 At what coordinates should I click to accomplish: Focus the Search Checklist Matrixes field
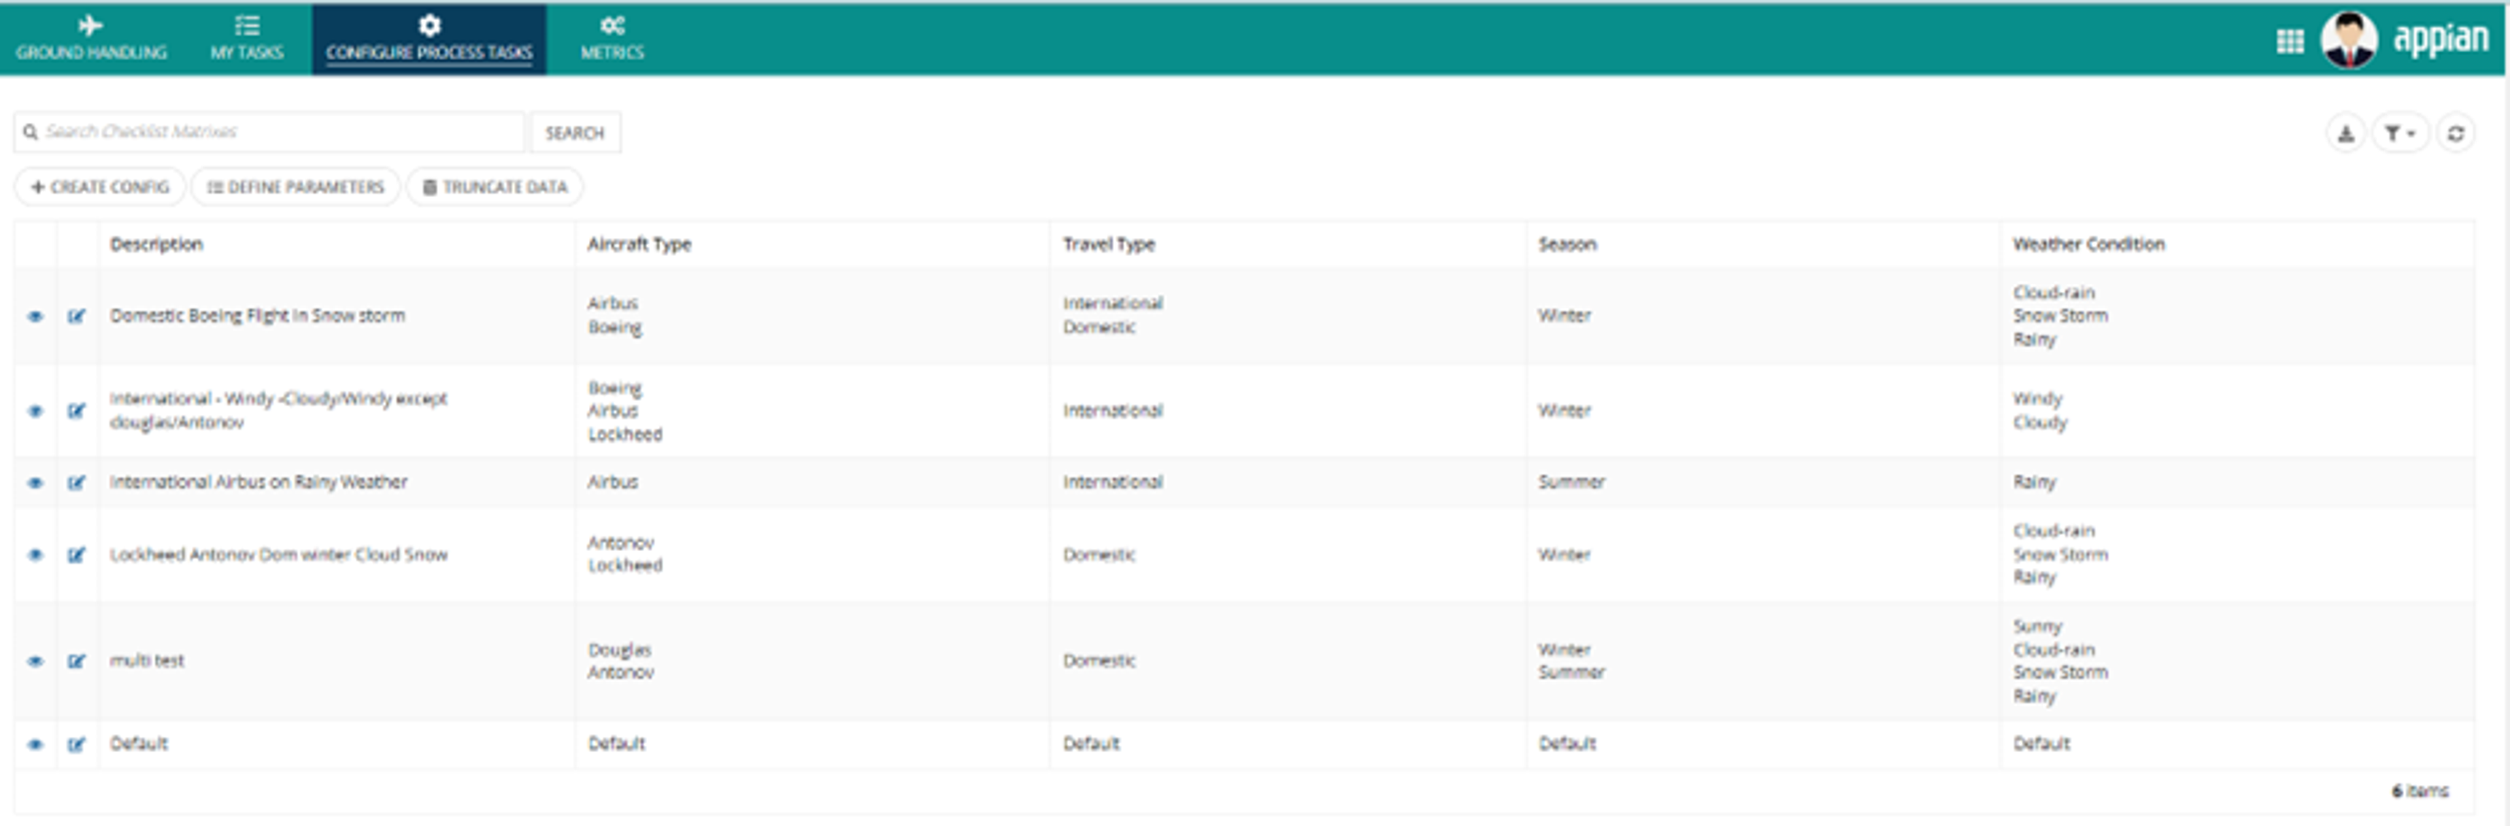270,131
